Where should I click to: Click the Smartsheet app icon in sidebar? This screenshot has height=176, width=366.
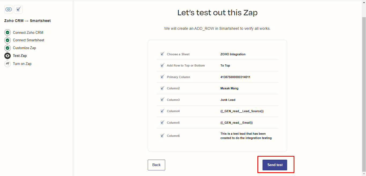(18, 9)
